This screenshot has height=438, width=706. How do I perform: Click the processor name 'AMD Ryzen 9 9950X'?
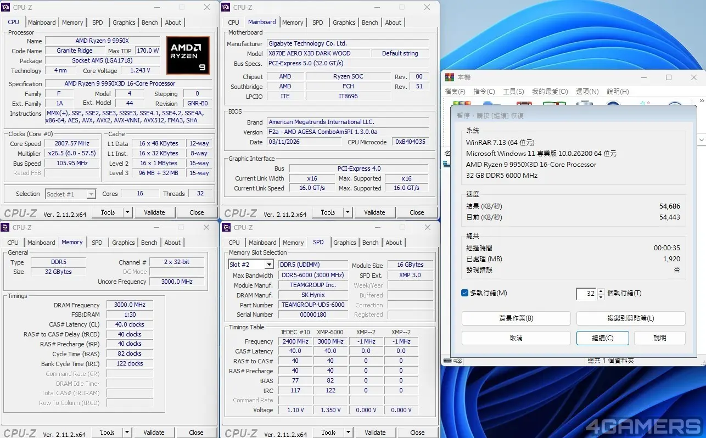[x=102, y=41]
